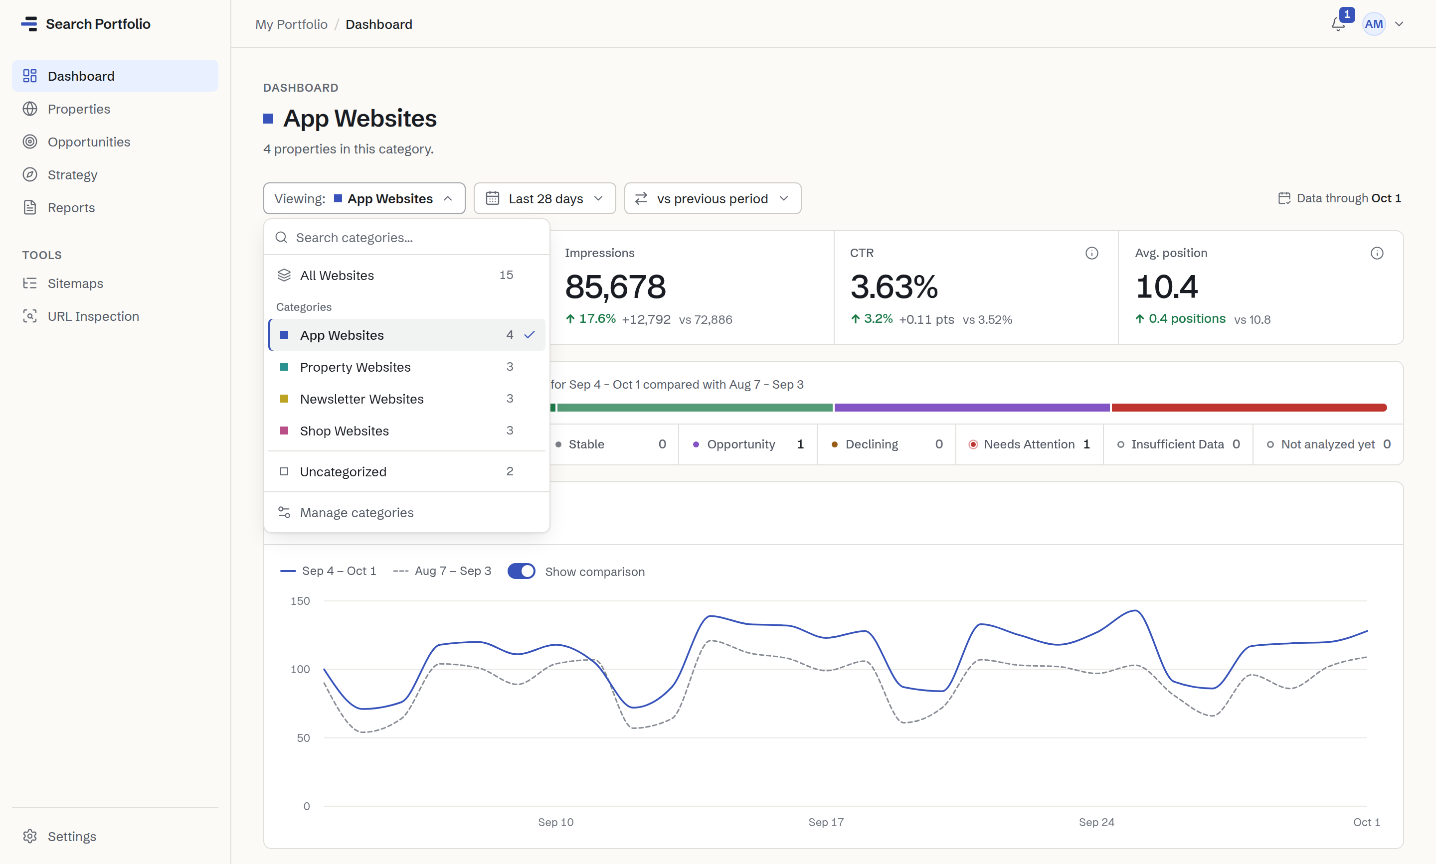
Task: Click the AM user avatar
Action: (x=1373, y=24)
